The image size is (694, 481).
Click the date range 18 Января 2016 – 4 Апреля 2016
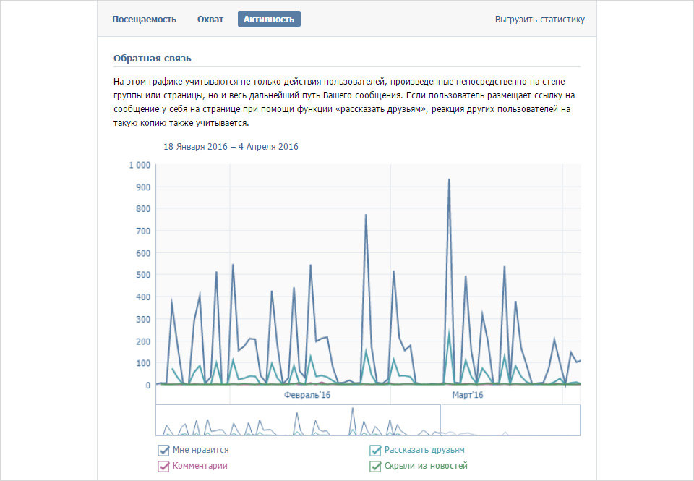coord(231,147)
